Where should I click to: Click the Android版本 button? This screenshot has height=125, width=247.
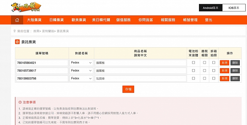click(211, 8)
